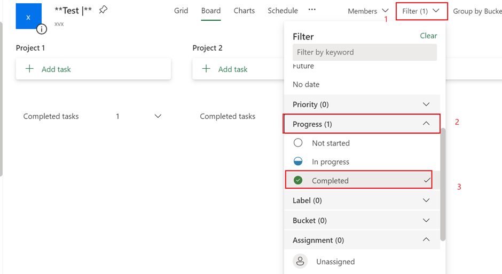Click the blue plan avatar tile
This screenshot has height=274, width=502.
pyautogui.click(x=28, y=17)
